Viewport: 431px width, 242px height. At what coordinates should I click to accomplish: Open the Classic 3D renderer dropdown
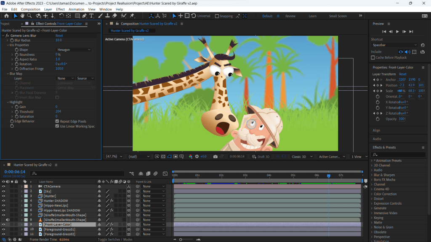coord(302,157)
